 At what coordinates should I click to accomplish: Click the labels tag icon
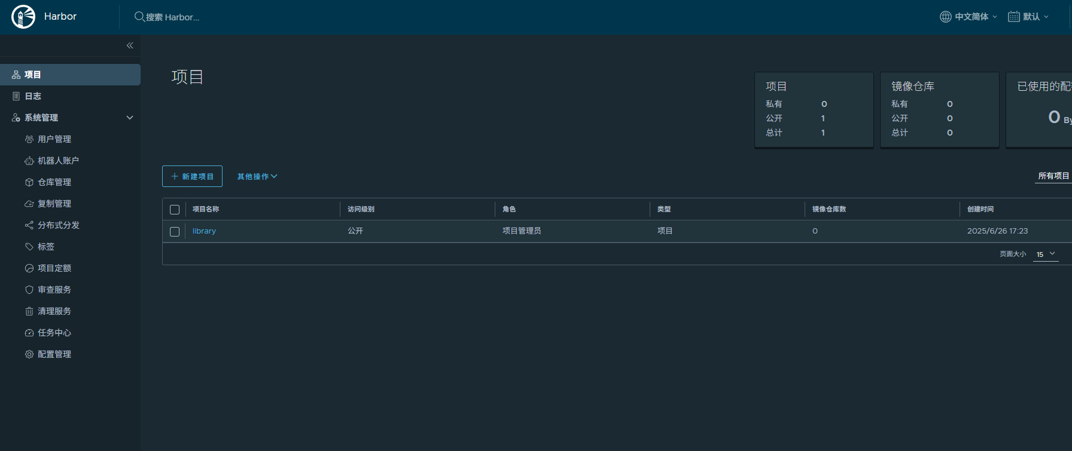coord(29,247)
